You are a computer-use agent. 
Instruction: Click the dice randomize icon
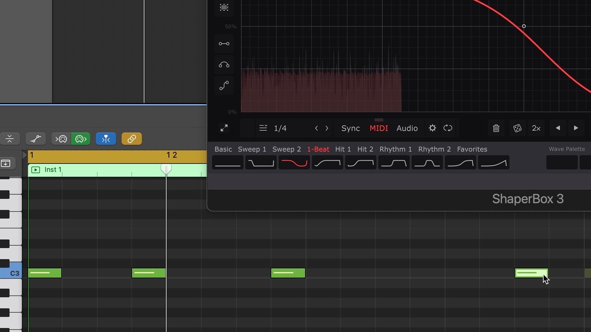[x=517, y=128]
